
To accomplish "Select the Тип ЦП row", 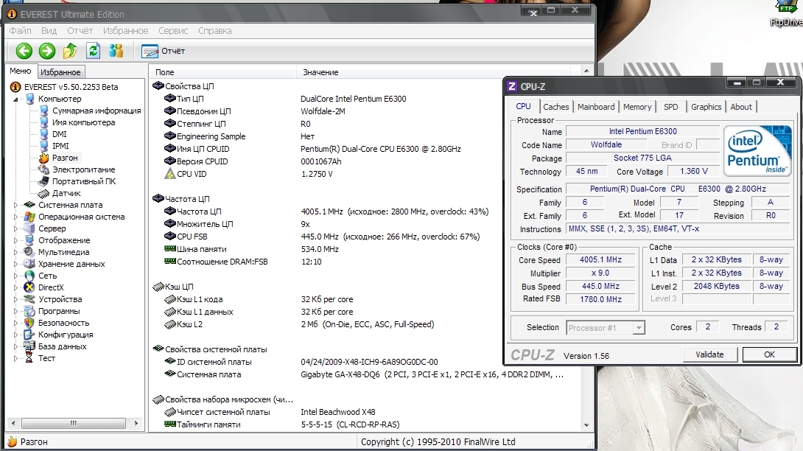I will click(189, 99).
